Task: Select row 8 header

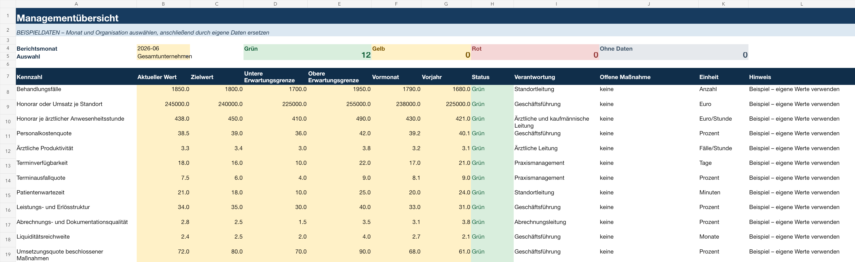Action: (x=8, y=92)
